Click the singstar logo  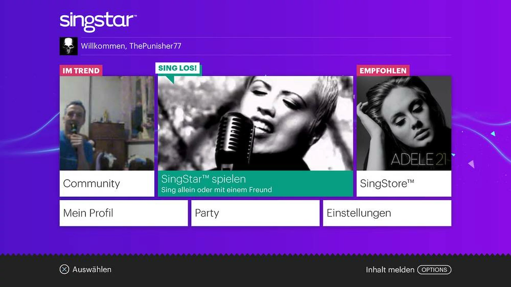point(98,22)
